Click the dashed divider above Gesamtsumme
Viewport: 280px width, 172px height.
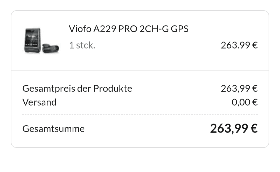pos(140,114)
